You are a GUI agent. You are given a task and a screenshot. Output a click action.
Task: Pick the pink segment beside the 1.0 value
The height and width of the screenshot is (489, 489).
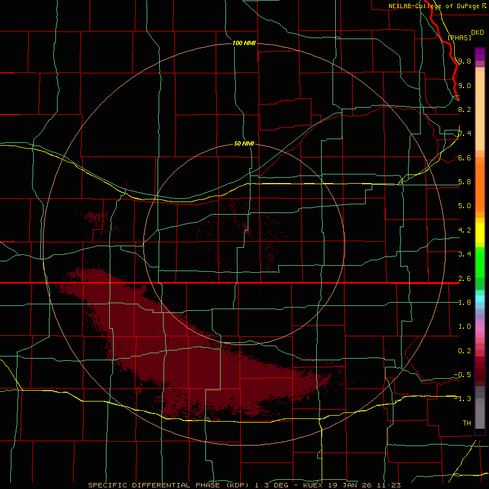tap(480, 329)
